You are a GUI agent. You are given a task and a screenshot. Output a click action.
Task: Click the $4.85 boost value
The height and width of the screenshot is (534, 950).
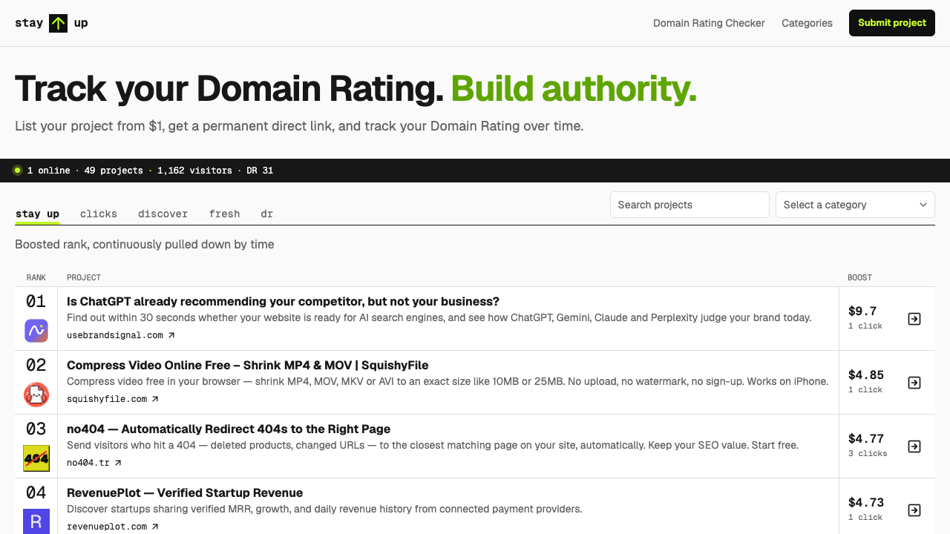[x=866, y=375]
